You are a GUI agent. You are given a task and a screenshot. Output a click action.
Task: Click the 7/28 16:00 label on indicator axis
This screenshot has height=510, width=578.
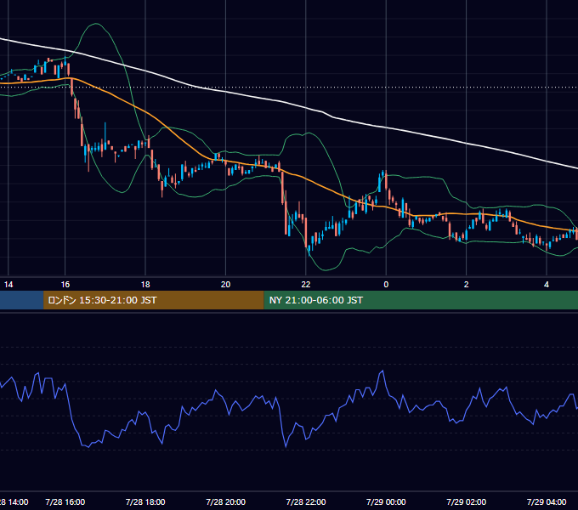pos(65,501)
